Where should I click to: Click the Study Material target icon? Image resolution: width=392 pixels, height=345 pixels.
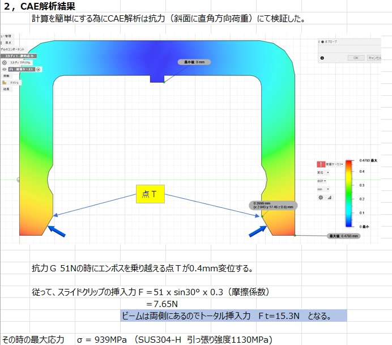(x=5, y=62)
